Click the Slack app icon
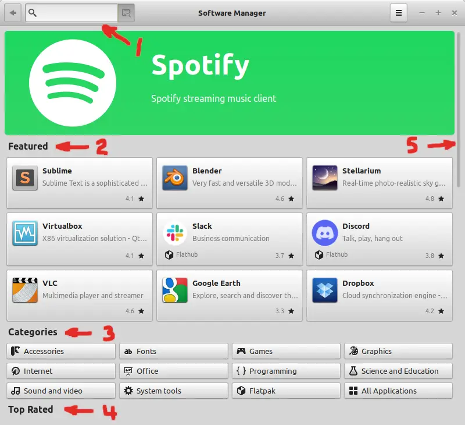465x425 pixels. [175, 233]
